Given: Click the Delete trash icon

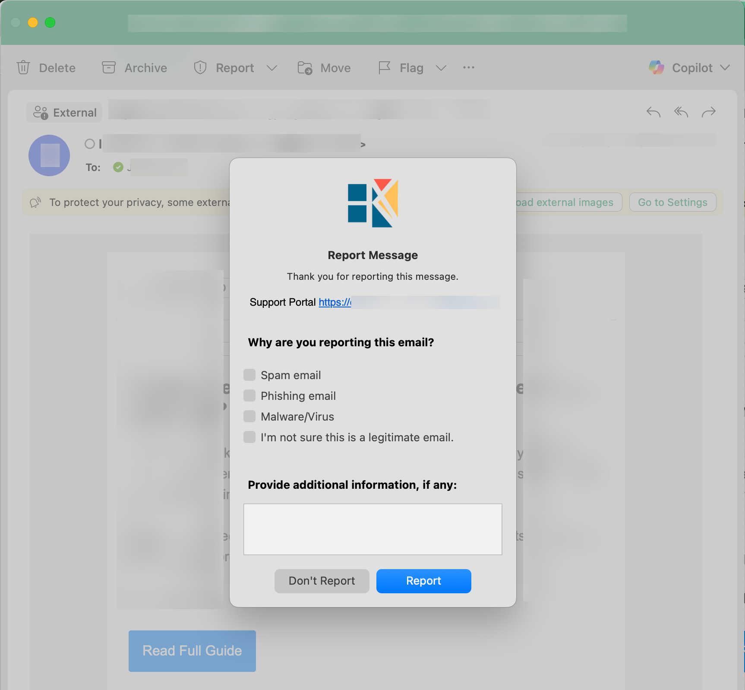Looking at the screenshot, I should (x=23, y=68).
